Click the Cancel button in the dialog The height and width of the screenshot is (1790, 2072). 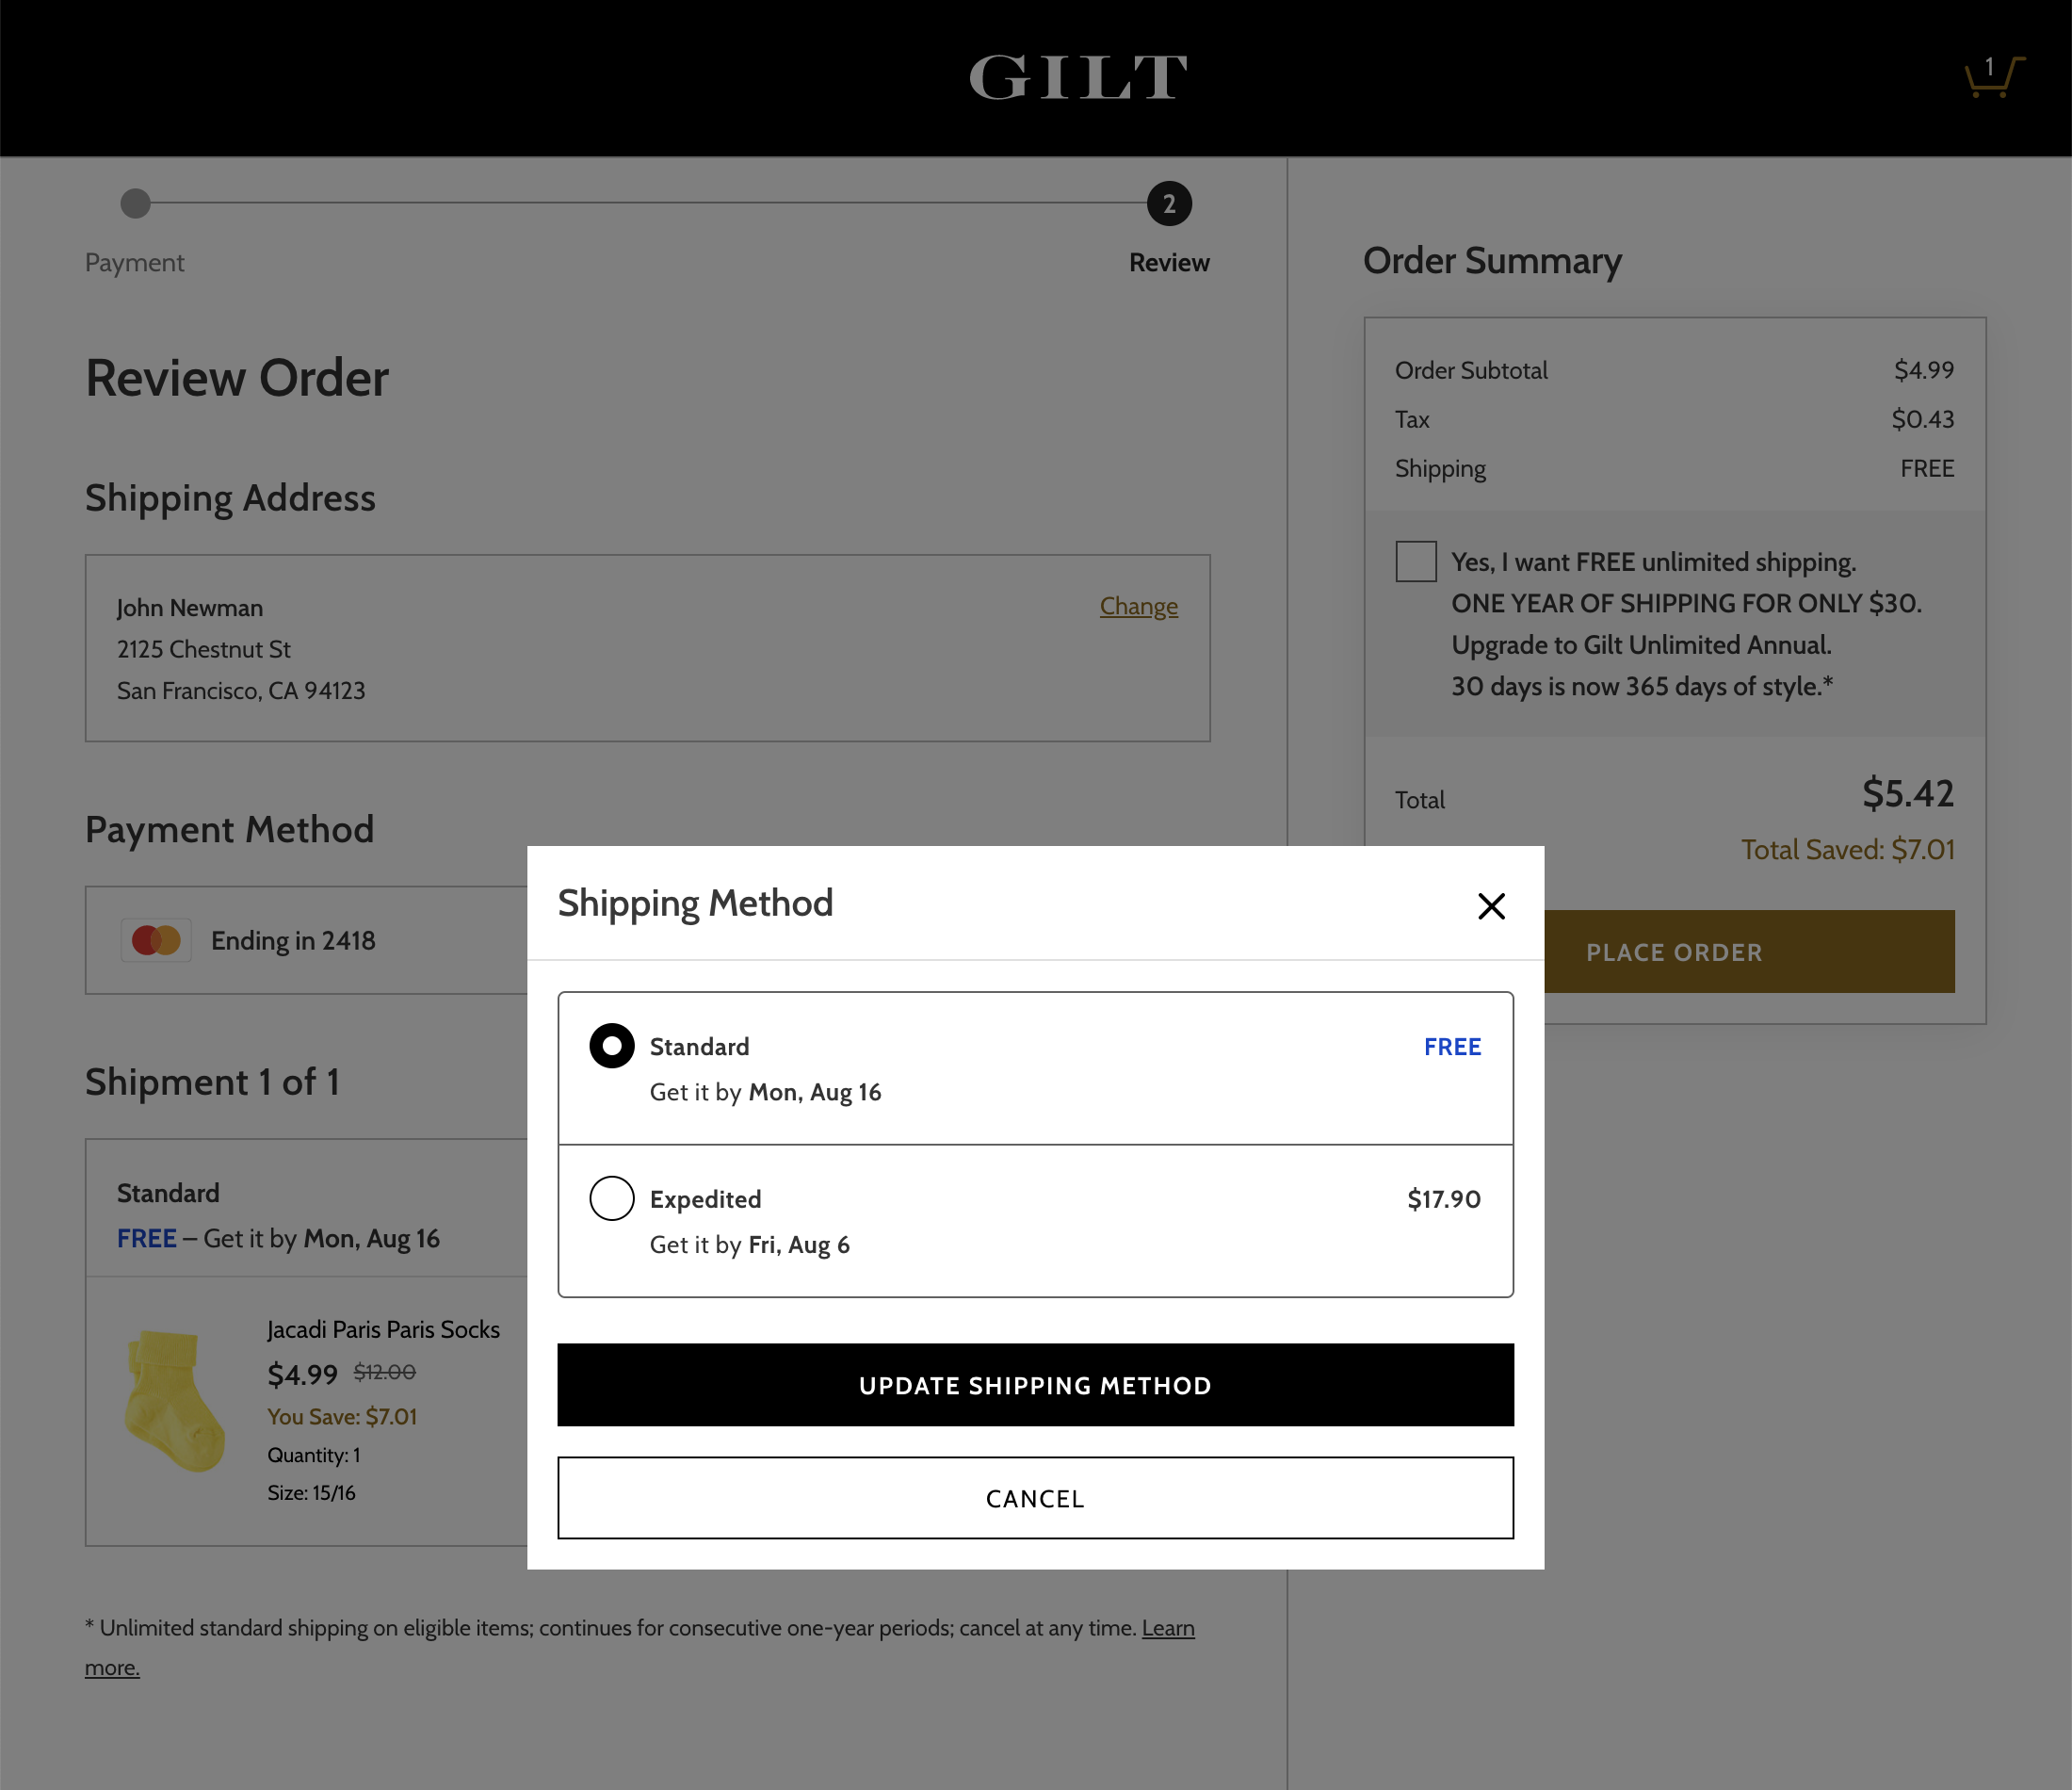coord(1035,1498)
